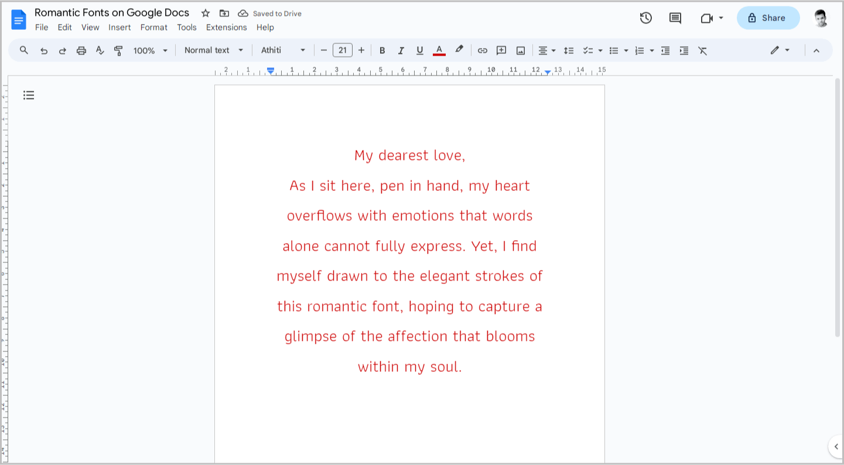Toggle italic formatting
The height and width of the screenshot is (465, 844).
(401, 50)
